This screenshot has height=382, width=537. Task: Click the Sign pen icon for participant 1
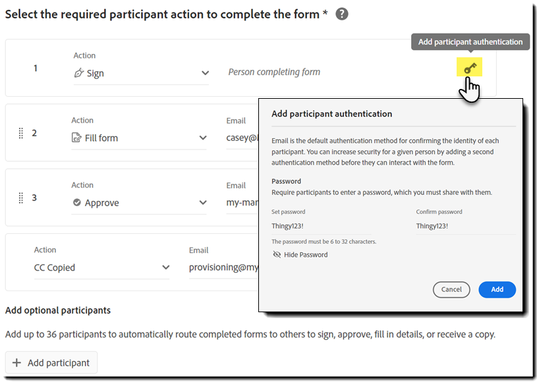(79, 73)
